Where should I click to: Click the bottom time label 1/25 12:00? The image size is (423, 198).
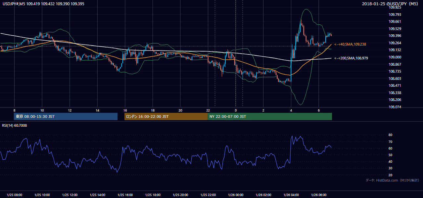pyautogui.click(x=70, y=195)
